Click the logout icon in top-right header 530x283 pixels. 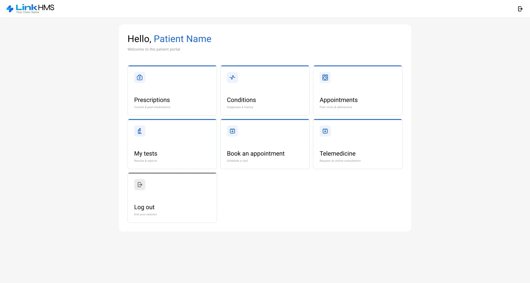(520, 9)
